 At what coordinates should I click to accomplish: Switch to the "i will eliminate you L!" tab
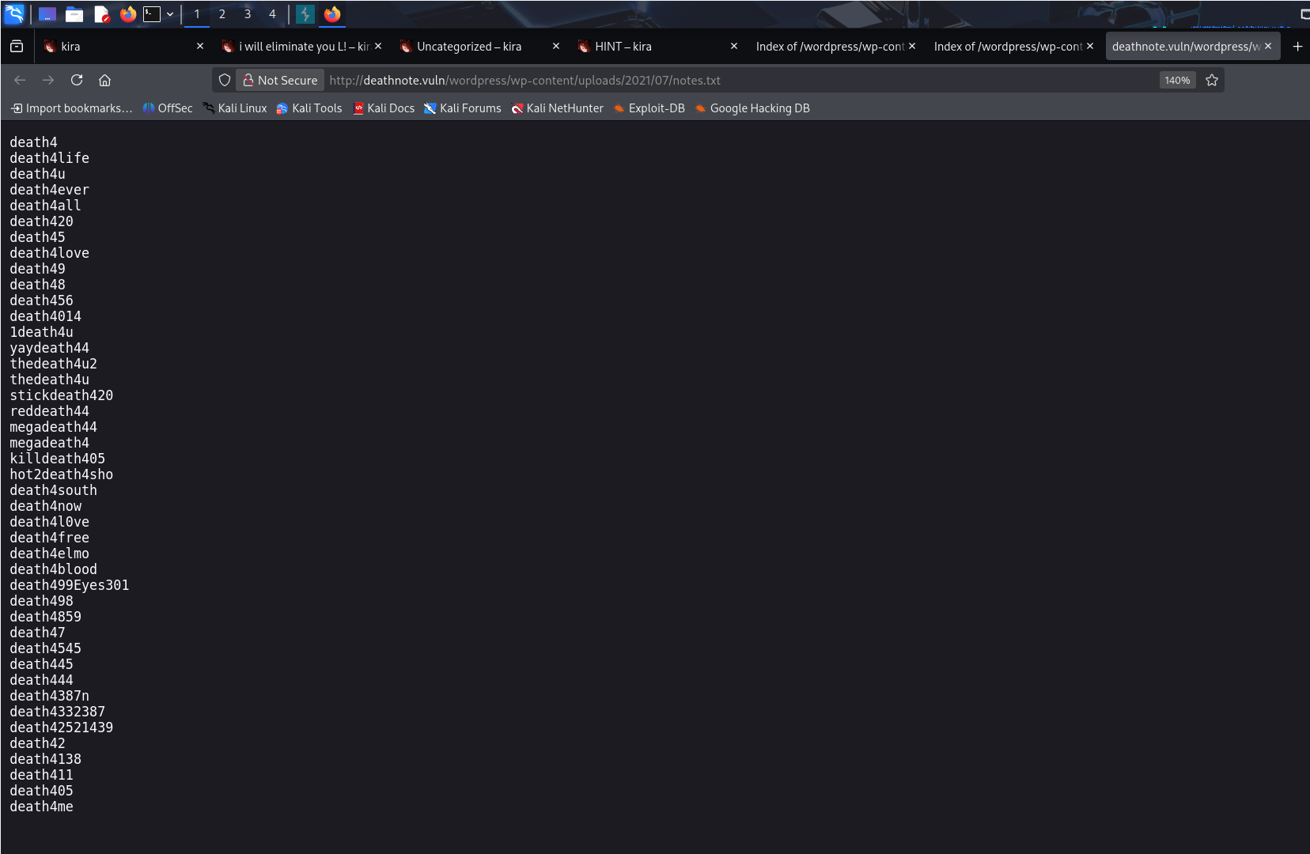pos(302,47)
